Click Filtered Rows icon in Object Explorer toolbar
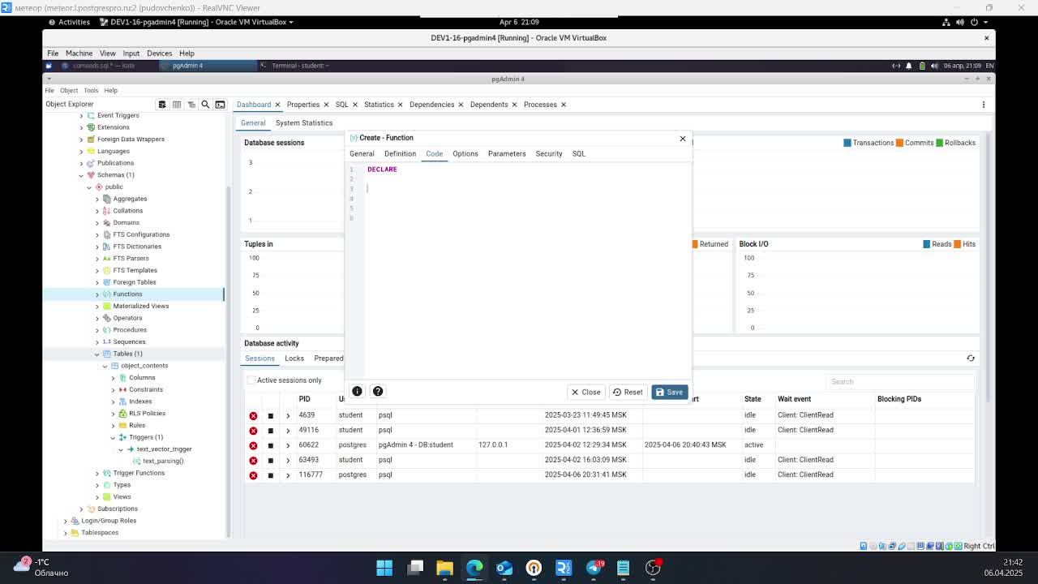The height and width of the screenshot is (584, 1038). pos(191,105)
